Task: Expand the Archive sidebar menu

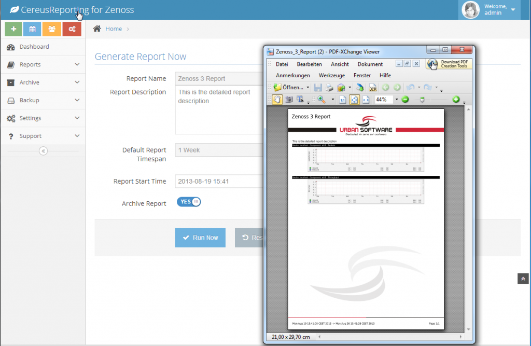Action: pyautogui.click(x=43, y=82)
